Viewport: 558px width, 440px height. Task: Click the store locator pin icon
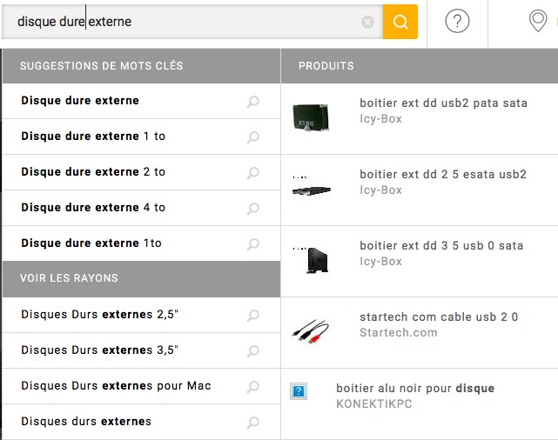pos(538,22)
